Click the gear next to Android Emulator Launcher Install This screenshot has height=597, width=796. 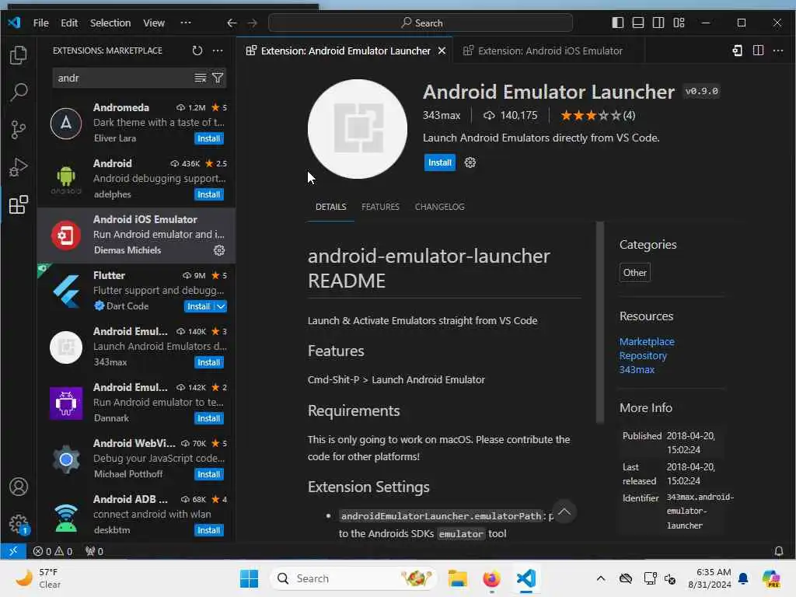[x=470, y=162]
